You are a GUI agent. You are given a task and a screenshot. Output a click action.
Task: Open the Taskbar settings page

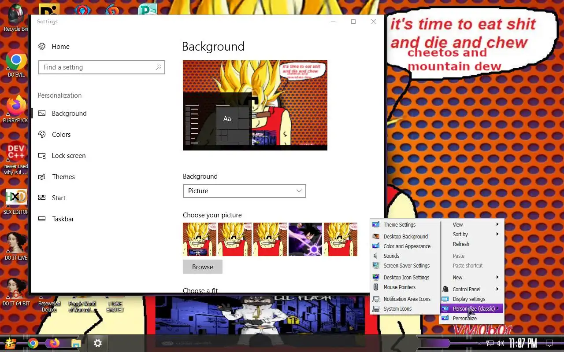63,219
